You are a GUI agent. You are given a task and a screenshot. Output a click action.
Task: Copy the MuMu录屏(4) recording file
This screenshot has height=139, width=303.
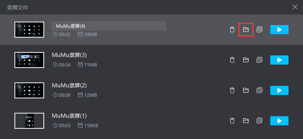[259, 30]
